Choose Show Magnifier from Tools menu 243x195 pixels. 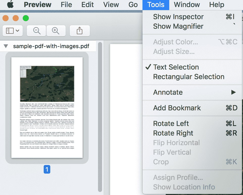pos(178,26)
